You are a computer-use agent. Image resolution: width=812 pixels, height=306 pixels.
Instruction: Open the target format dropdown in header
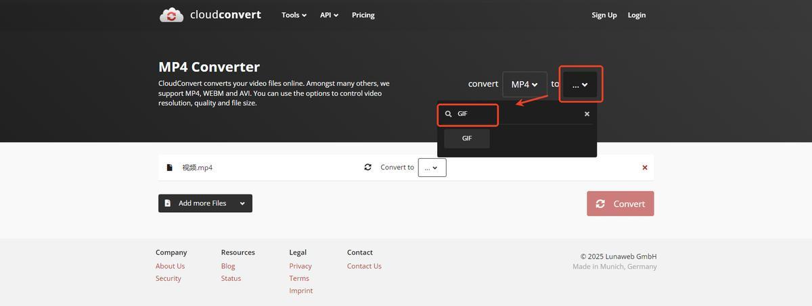[580, 84]
